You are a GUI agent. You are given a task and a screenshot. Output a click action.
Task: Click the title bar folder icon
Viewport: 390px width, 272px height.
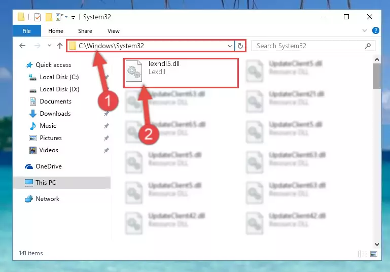pos(21,17)
